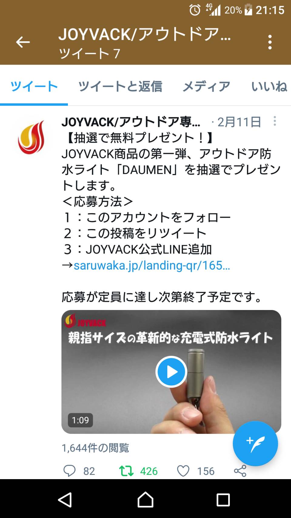Viewport: 291px width, 518px height.
Task: Reply to the tweet via comment icon
Action: coord(69,471)
